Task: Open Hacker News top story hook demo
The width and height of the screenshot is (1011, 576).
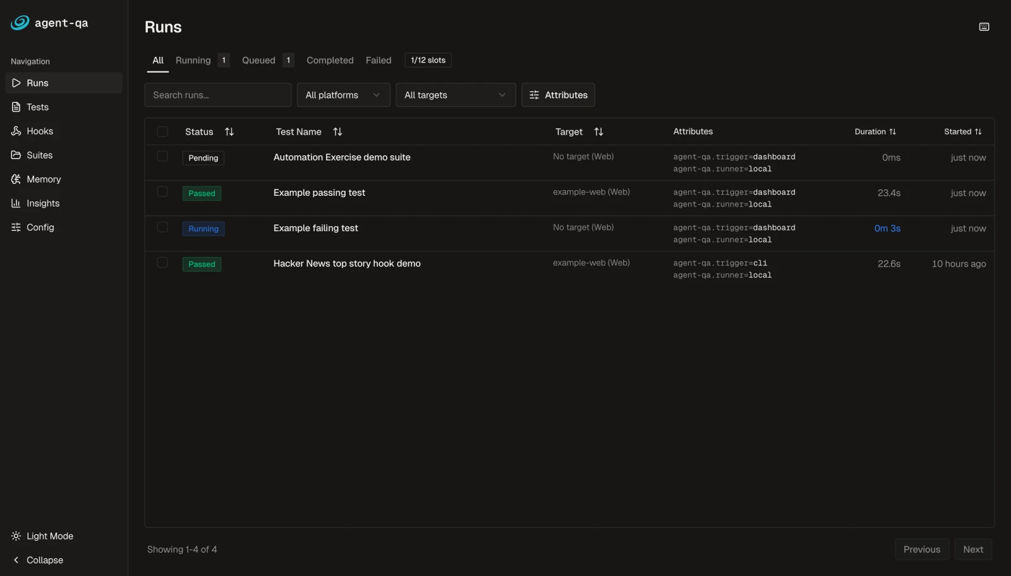Action: [x=347, y=263]
